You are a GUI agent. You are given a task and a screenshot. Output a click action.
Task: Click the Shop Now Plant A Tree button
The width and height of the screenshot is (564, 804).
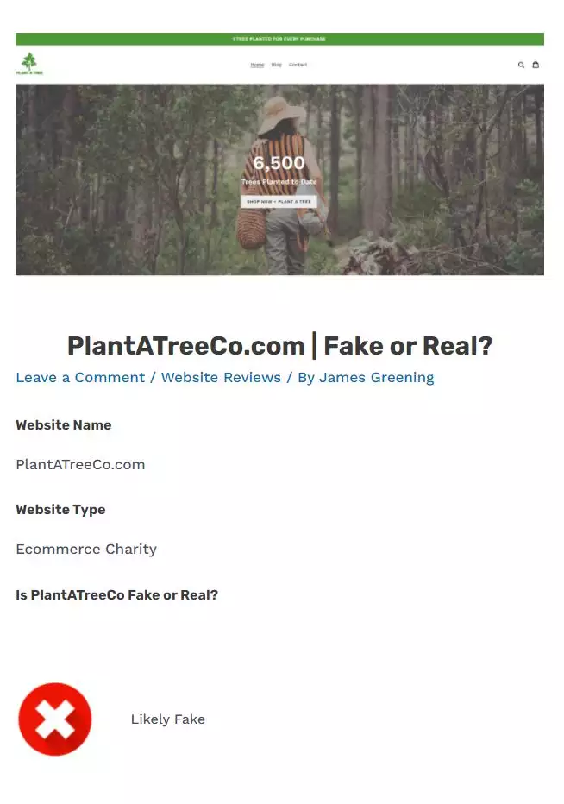pyautogui.click(x=279, y=202)
